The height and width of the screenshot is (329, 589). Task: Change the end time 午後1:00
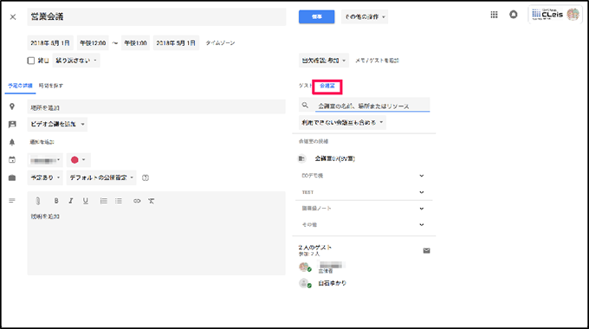pos(135,43)
